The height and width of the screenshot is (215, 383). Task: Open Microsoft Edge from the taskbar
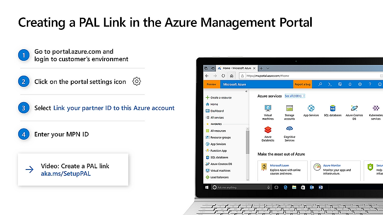pyautogui.click(x=285, y=187)
